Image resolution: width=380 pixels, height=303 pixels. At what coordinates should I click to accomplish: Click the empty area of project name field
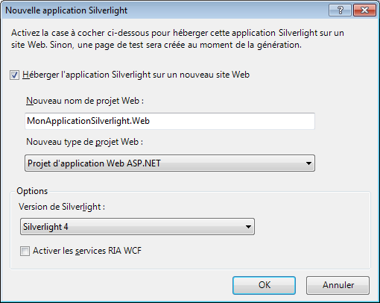point(231,121)
